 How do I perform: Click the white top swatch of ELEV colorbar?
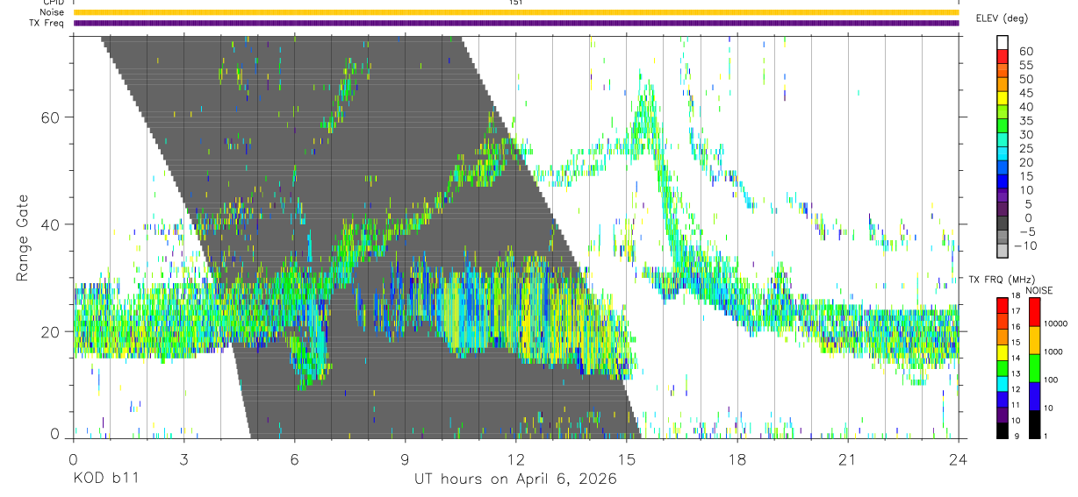[x=1003, y=43]
